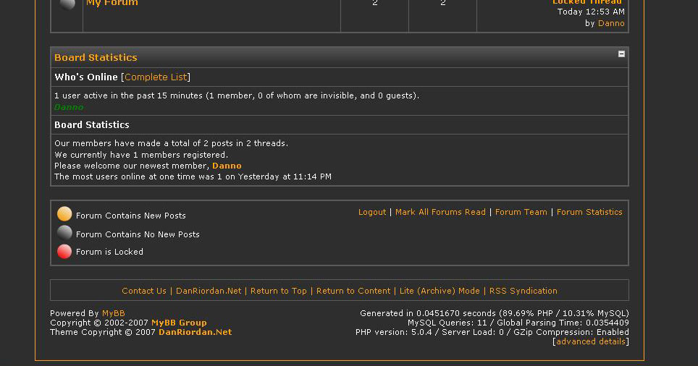Collapse the Board Statistics panel

click(621, 54)
